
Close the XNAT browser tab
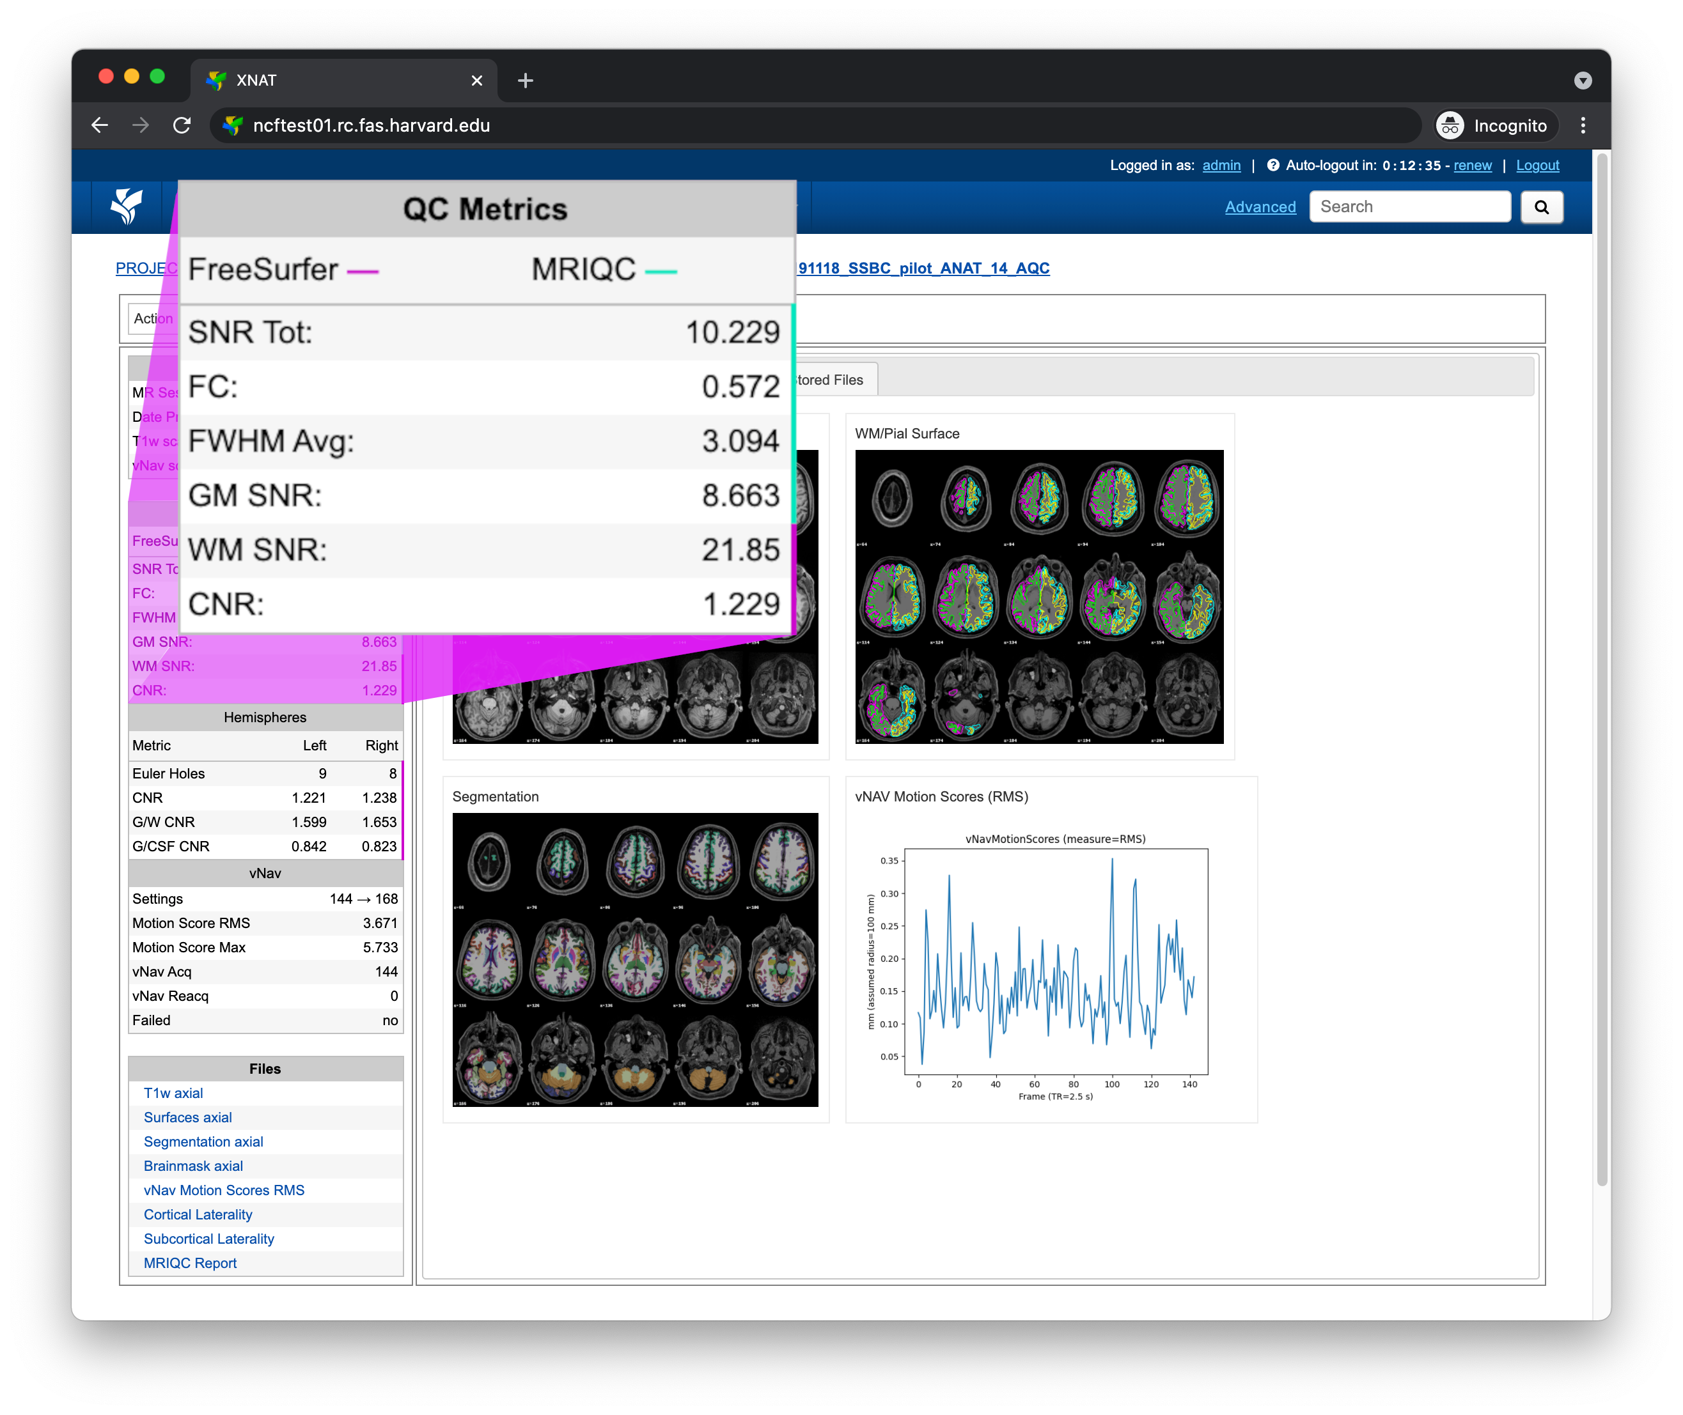[x=477, y=81]
